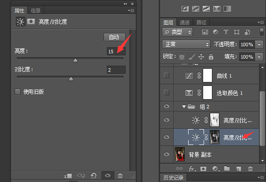Open the 历史记录 tab
The height and width of the screenshot is (182, 266).
tap(174, 178)
